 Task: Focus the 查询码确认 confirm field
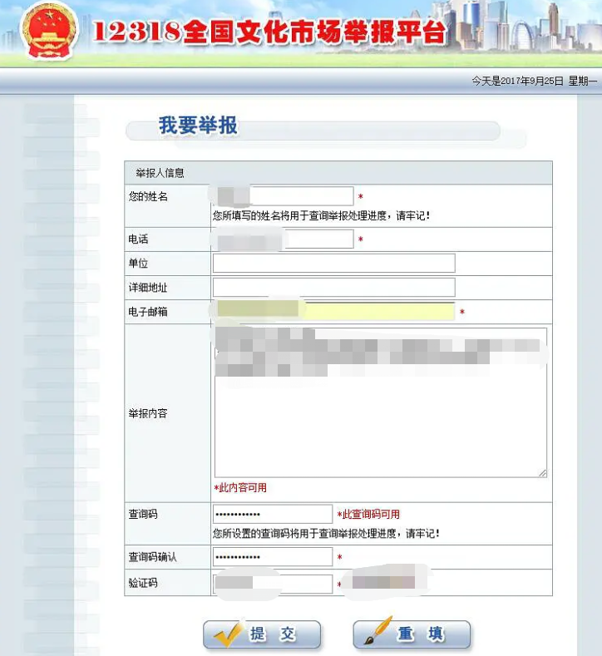tap(273, 557)
